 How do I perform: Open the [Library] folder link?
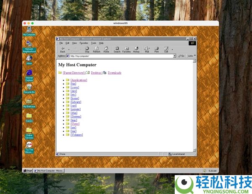pyautogui.click(x=76, y=102)
